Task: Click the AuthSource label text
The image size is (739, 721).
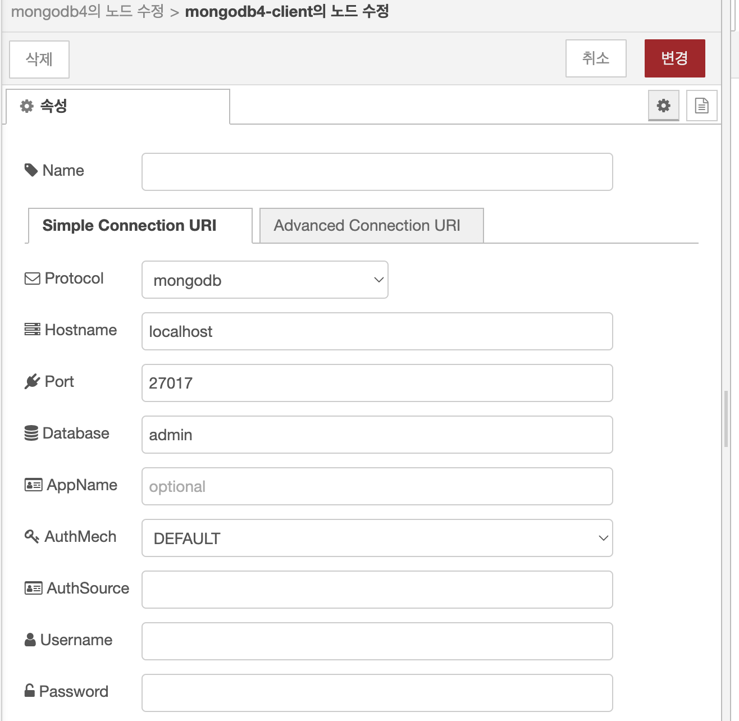Action: tap(88, 588)
